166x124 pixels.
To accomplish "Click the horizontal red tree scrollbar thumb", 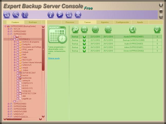I will pyautogui.click(x=14, y=119).
